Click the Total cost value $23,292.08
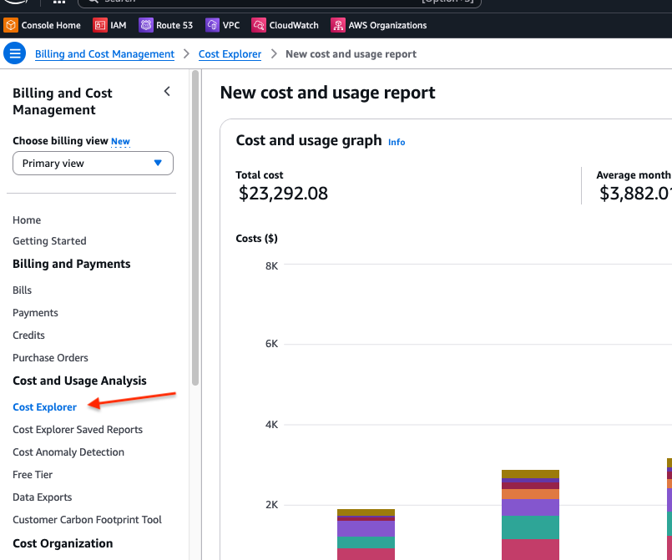Viewport: 672px width, 560px height. pos(283,194)
